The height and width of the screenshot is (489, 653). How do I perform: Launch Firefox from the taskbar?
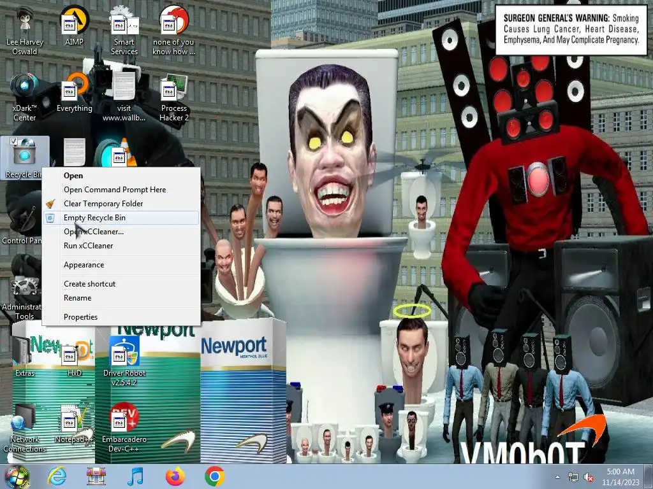(x=175, y=476)
